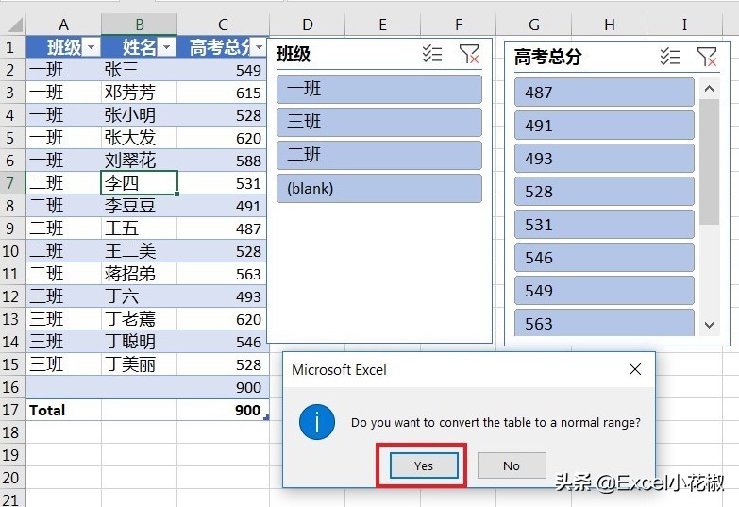Click the blue info icon in dialog
This screenshot has width=739, height=507.
tap(317, 422)
